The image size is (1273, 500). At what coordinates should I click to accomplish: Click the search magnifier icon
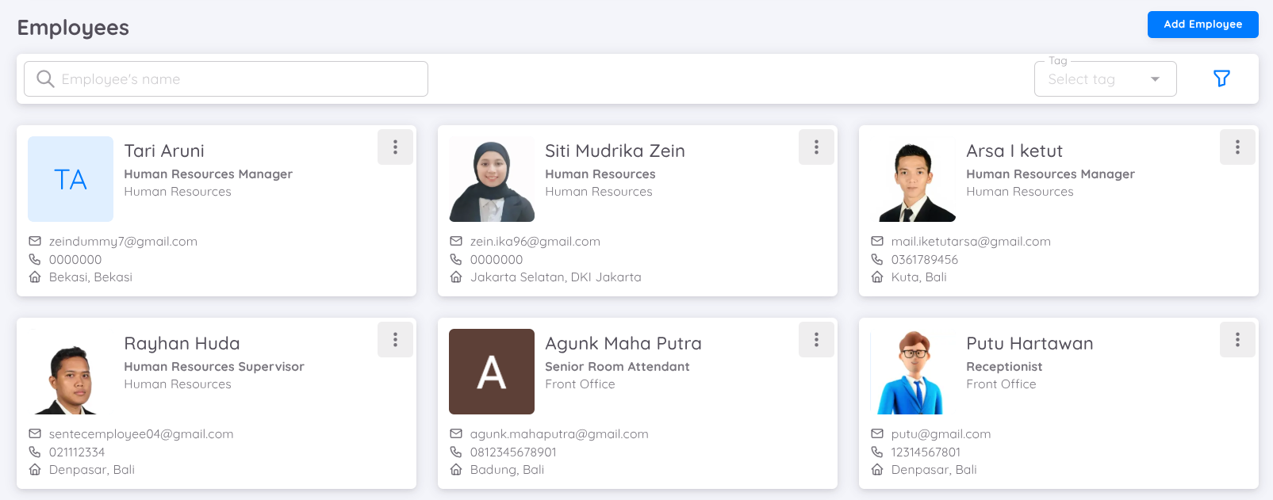click(x=45, y=79)
